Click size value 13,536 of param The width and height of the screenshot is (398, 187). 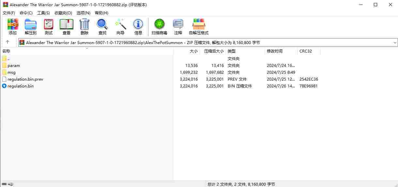191,65
